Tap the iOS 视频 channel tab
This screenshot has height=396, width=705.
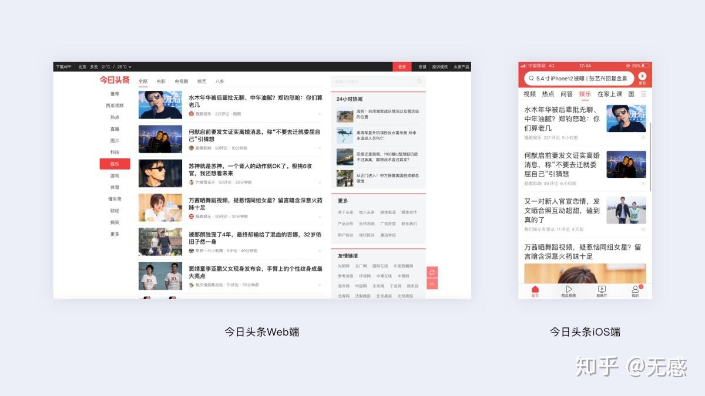coord(529,94)
